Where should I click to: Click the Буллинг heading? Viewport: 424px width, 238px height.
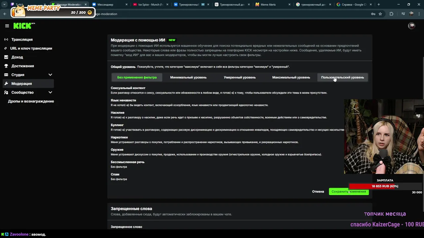[x=117, y=125]
